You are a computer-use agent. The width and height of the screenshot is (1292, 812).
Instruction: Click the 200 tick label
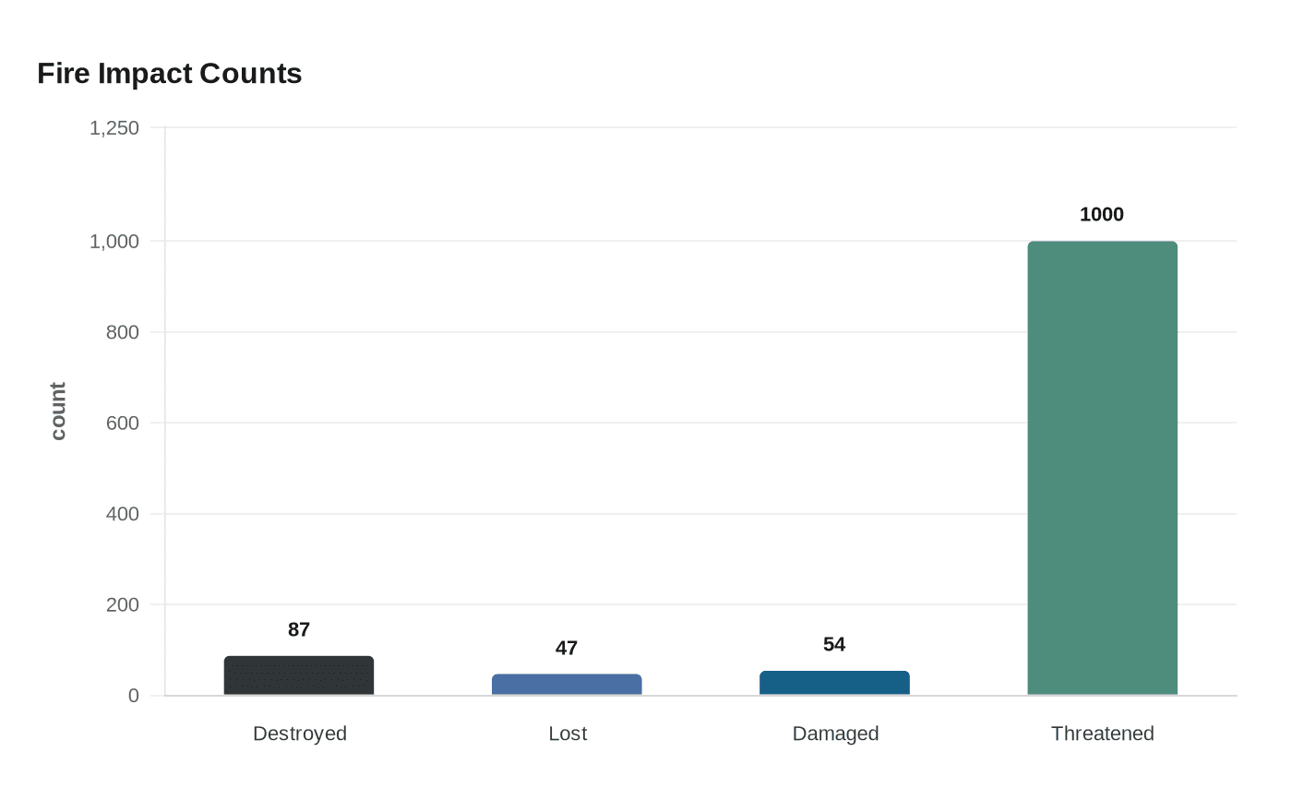point(125,604)
